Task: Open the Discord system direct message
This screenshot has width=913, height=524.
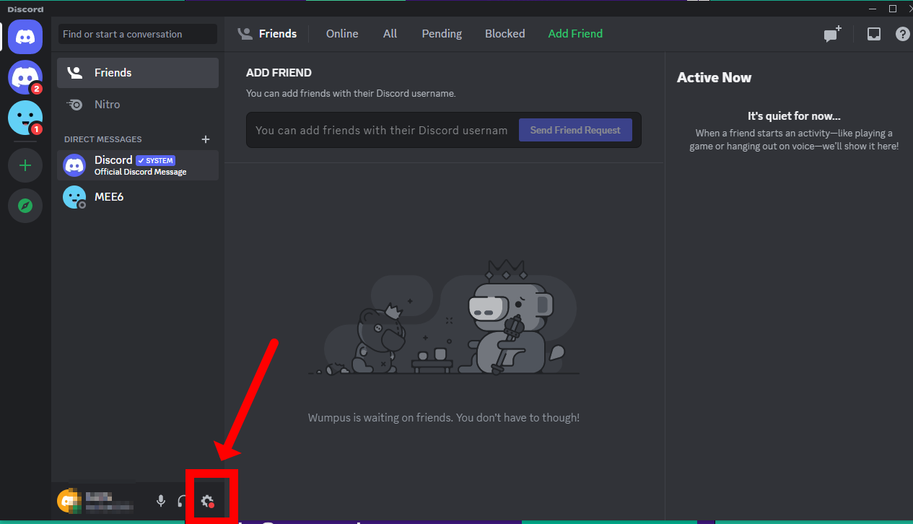Action: click(138, 165)
